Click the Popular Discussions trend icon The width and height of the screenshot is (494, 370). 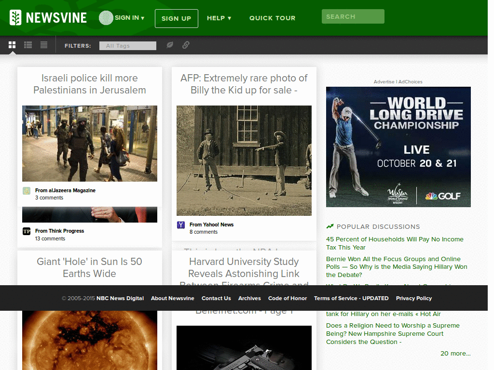point(330,226)
